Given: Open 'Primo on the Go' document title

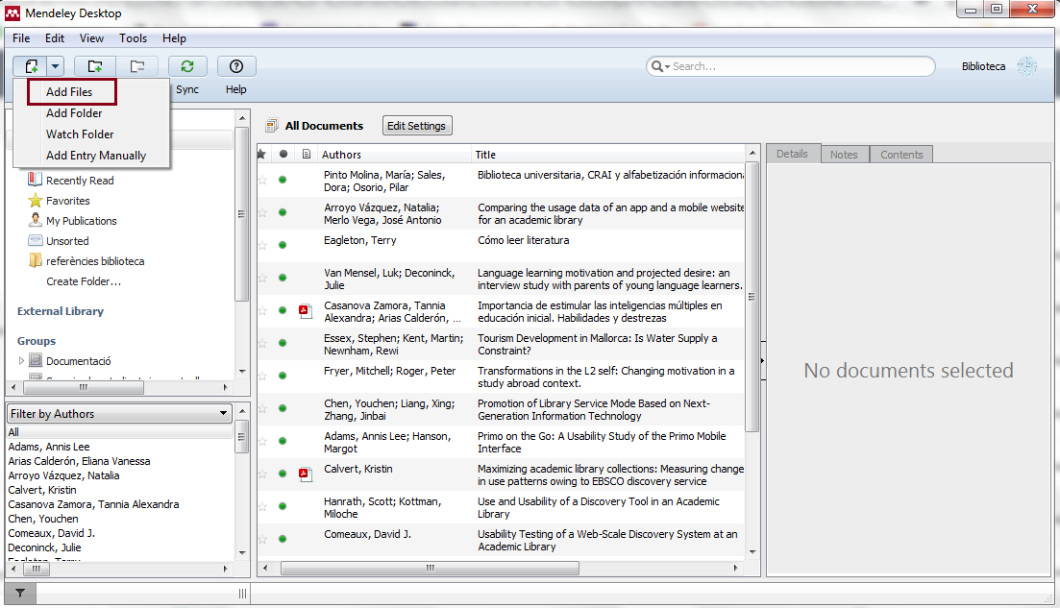Looking at the screenshot, I should [602, 443].
